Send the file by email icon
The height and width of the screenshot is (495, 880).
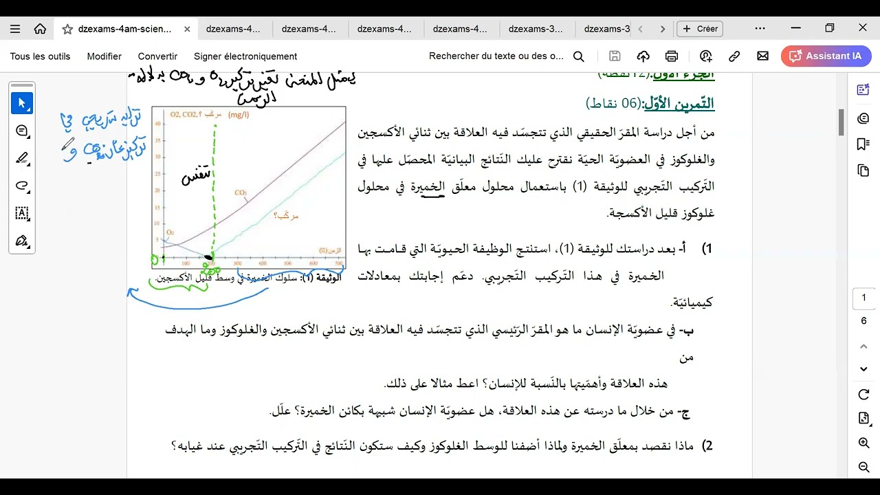[762, 56]
